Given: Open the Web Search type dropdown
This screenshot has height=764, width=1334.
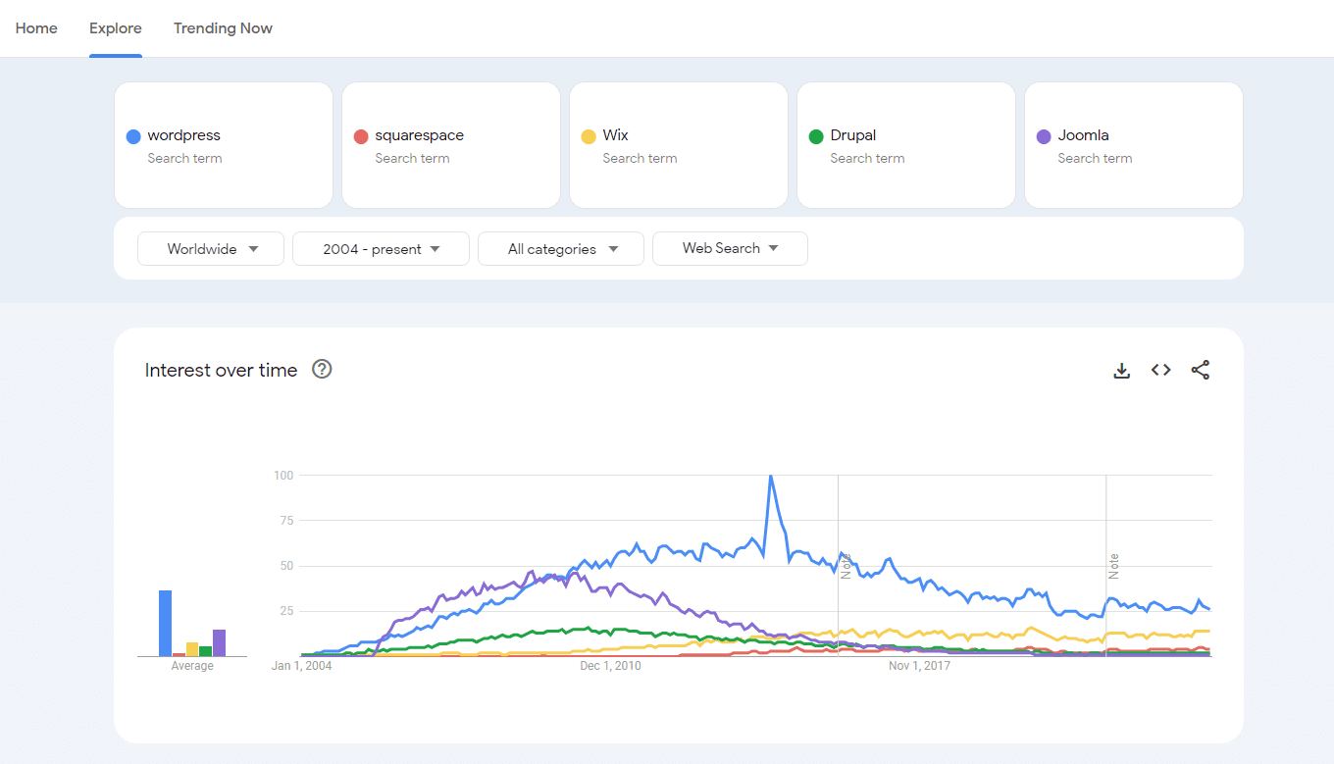Looking at the screenshot, I should coord(730,249).
